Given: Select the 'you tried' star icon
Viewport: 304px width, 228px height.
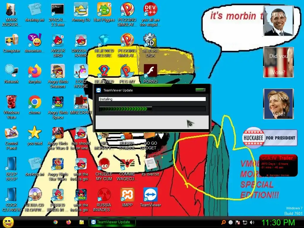Looking at the screenshot, I should (x=34, y=135).
